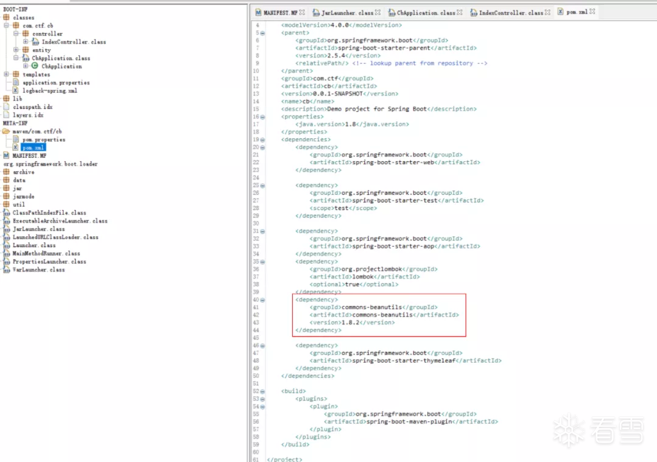
Task: Click the archive package icon
Action: click(6, 172)
